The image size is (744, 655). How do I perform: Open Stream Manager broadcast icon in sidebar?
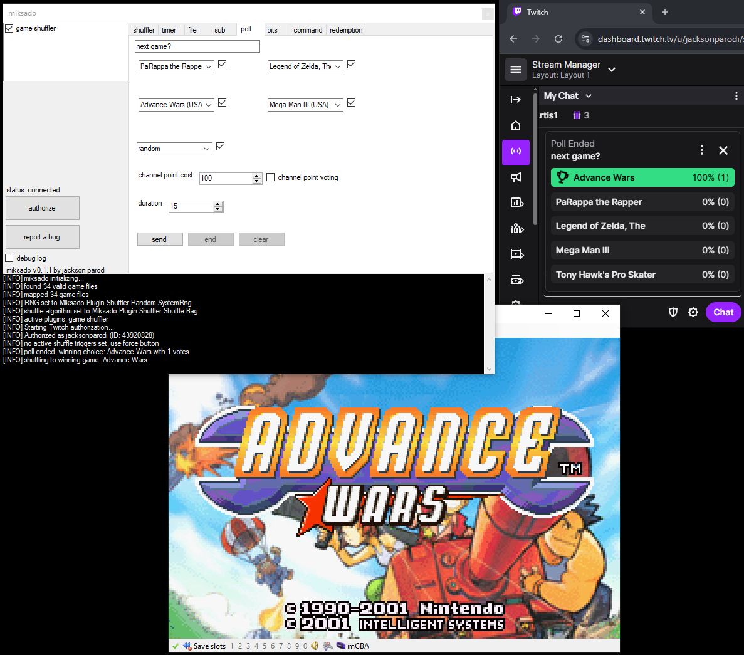click(516, 151)
